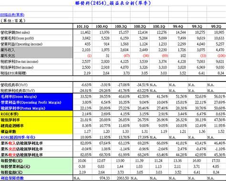Click the ROE(最近四季-年化) blue label
226x181 pixels.
[18, 137]
